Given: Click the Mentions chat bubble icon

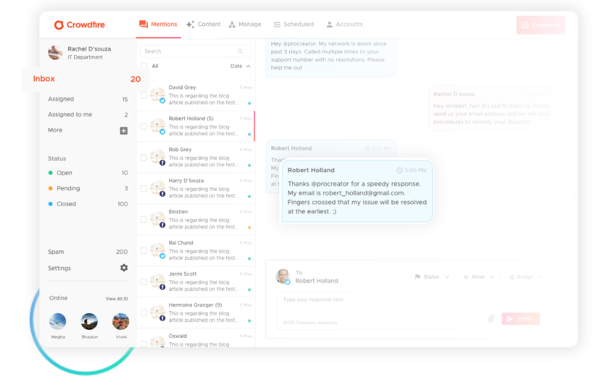Looking at the screenshot, I should point(143,24).
